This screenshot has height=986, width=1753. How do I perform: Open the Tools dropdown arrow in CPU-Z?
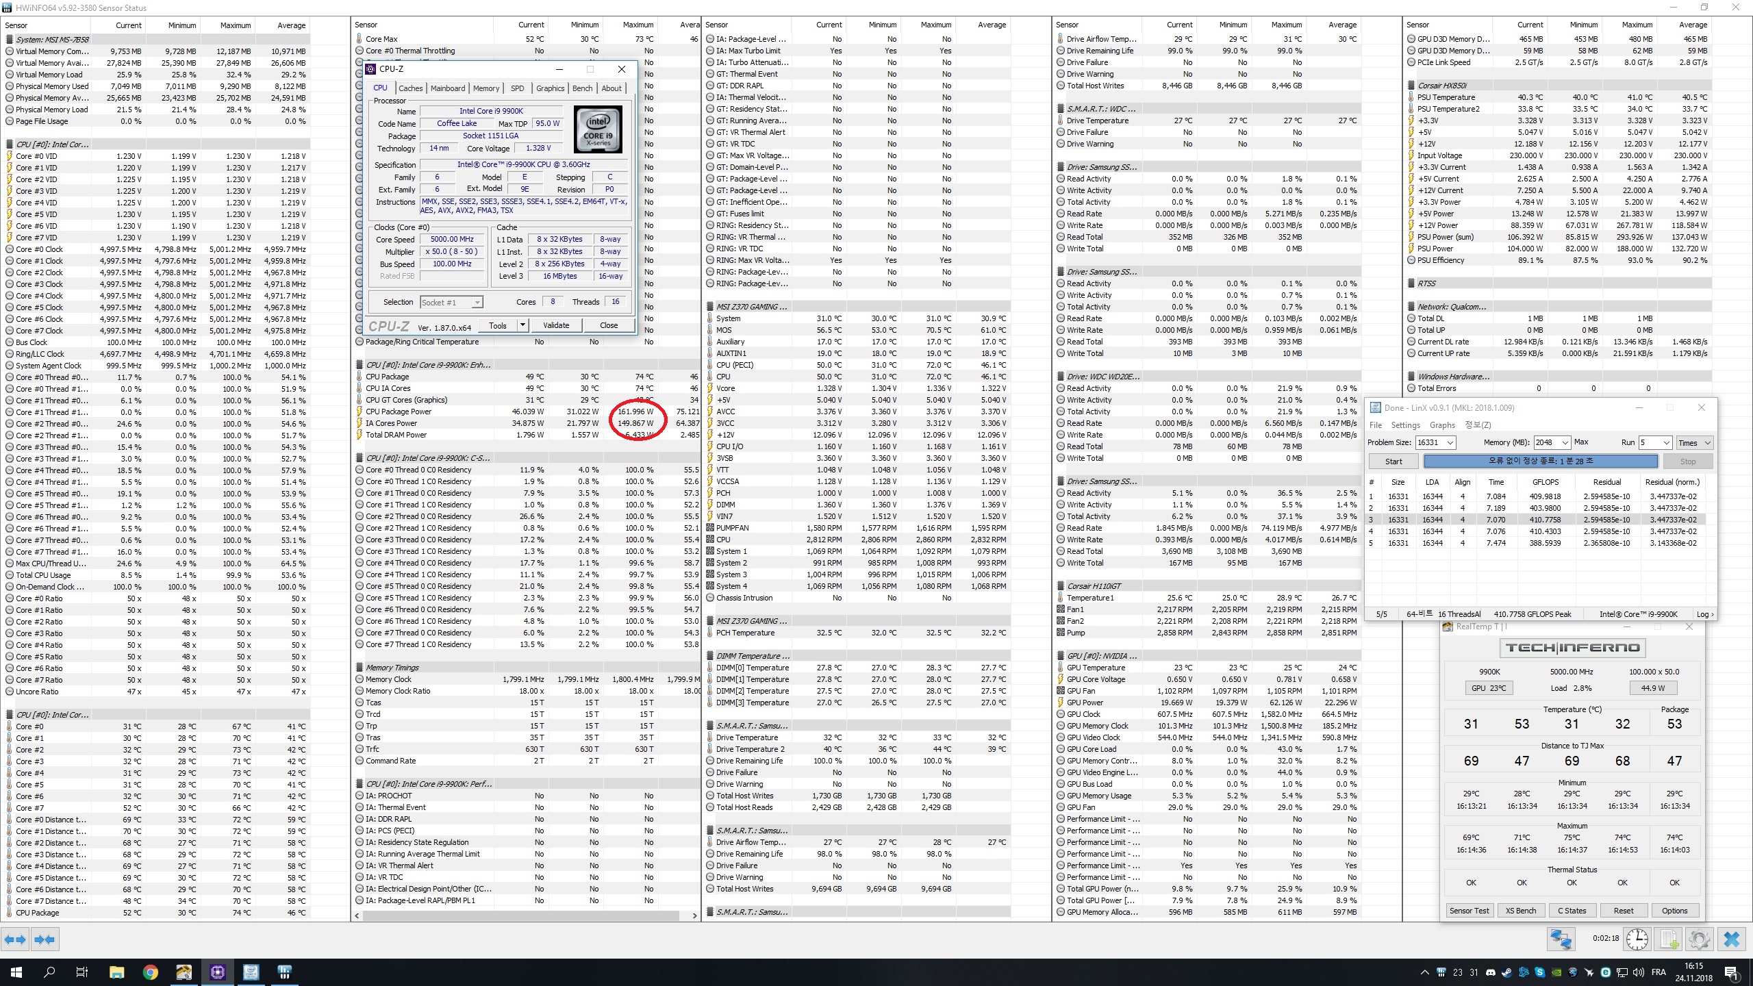(x=522, y=325)
